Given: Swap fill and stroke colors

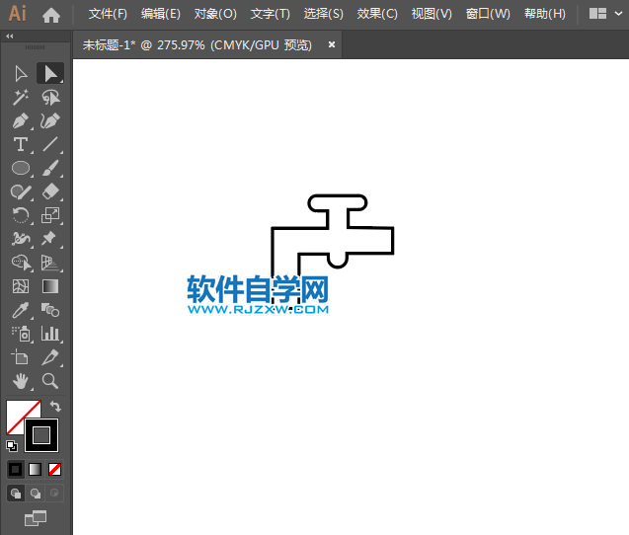Looking at the screenshot, I should coord(55,407).
